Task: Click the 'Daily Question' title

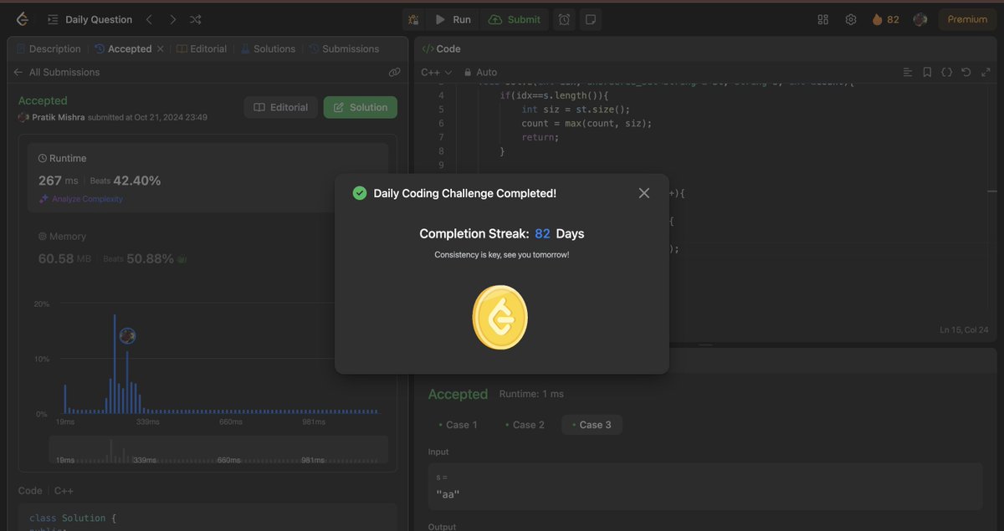Action: [x=99, y=19]
